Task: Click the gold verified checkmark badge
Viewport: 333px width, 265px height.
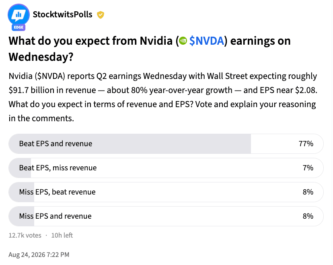Action: click(101, 15)
